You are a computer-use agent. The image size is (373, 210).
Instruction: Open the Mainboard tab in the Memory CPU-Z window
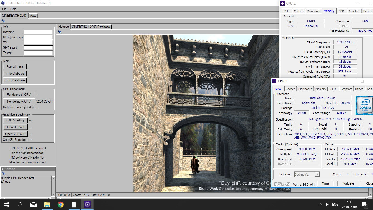[313, 11]
